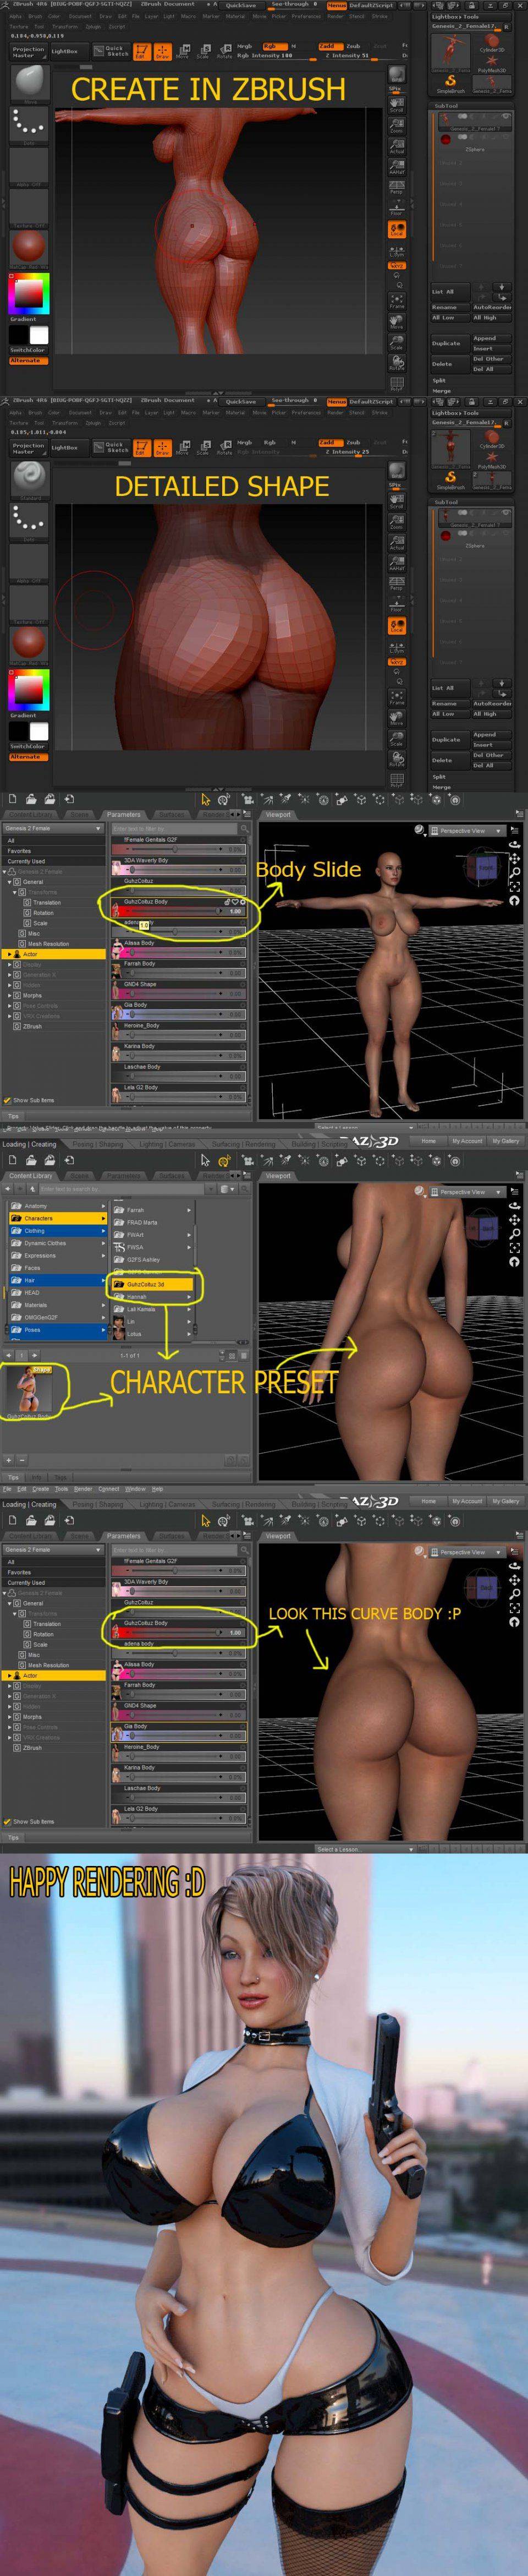The width and height of the screenshot is (528, 2576).
Task: Toggle Show Sub Items in the curve body panel
Action: [x=8, y=1821]
